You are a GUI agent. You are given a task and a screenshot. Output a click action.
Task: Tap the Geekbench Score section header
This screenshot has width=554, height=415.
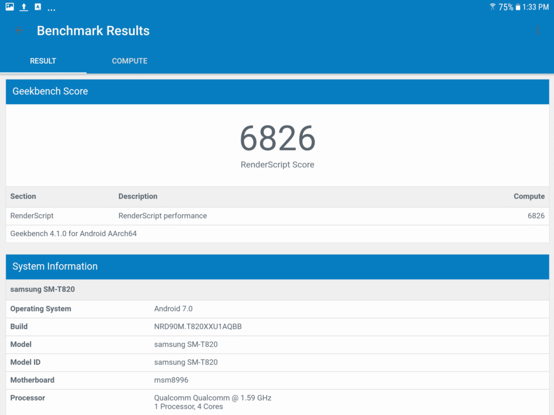[x=277, y=91]
